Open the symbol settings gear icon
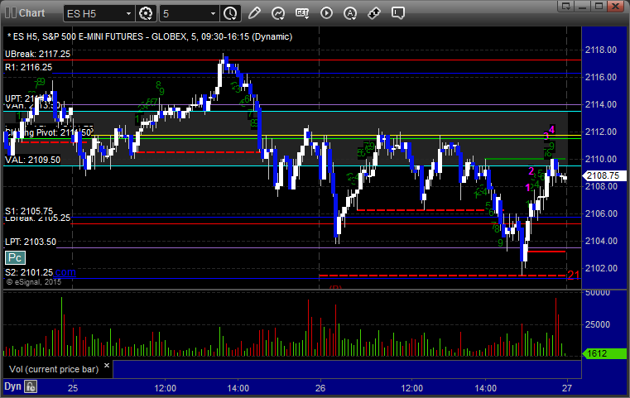 (146, 14)
